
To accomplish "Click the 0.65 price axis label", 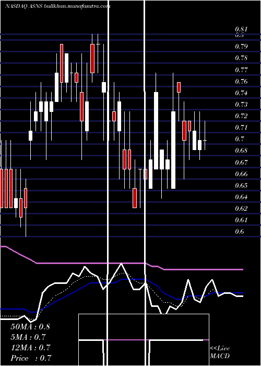I will (x=241, y=186).
